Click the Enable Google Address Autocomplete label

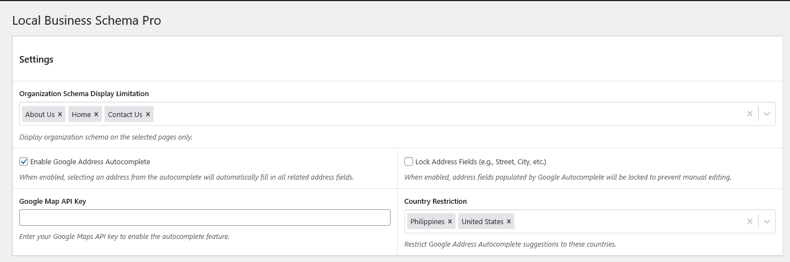(x=90, y=162)
